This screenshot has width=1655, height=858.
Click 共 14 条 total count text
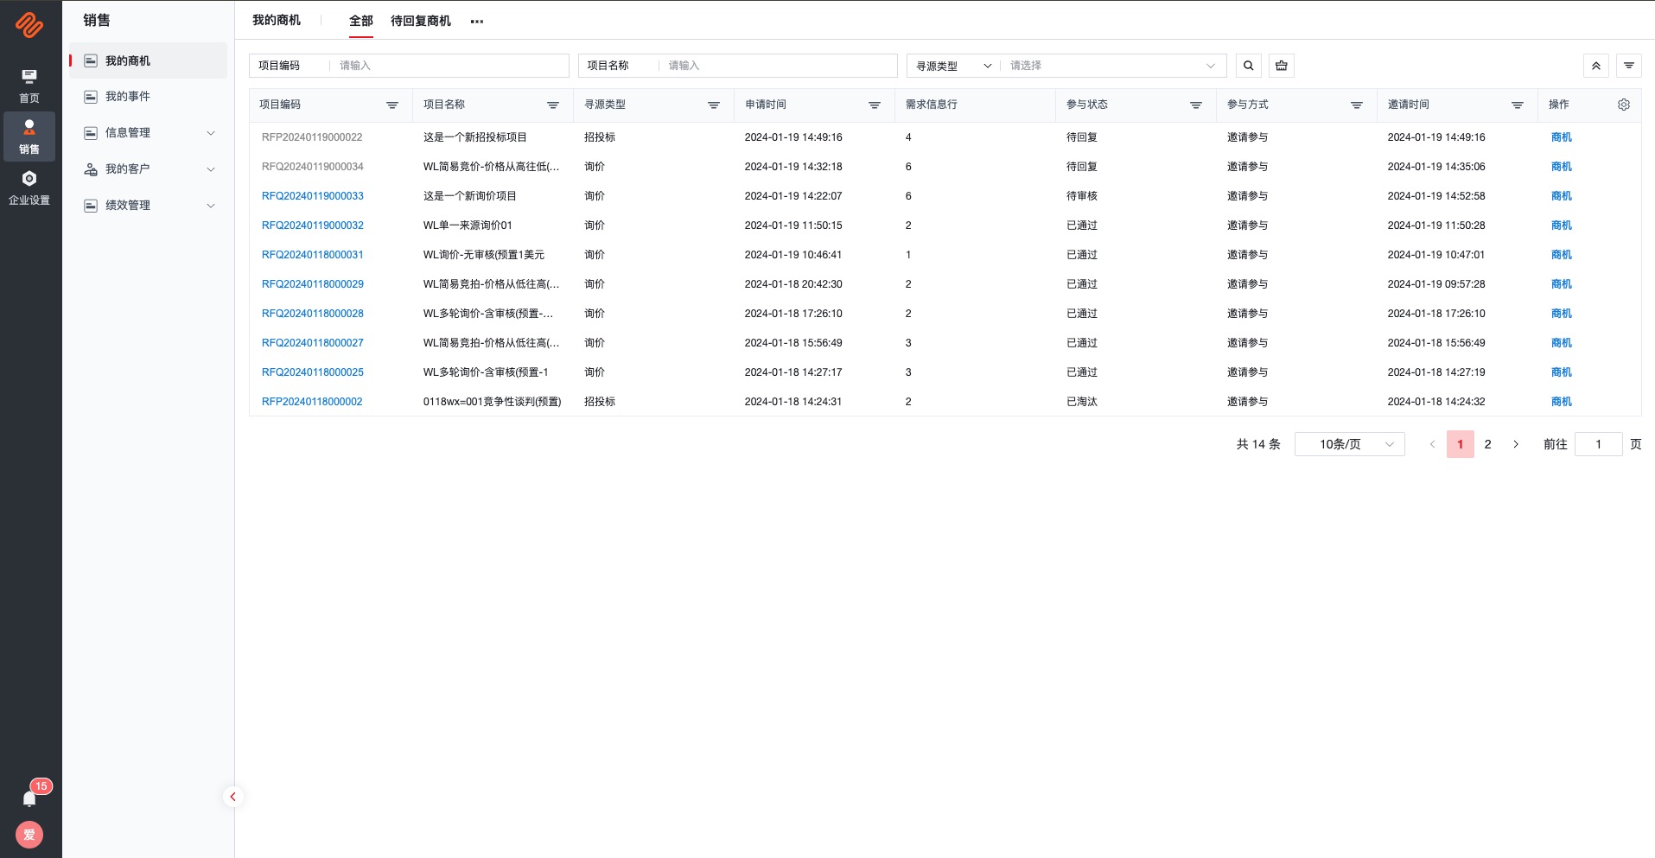[x=1258, y=444]
